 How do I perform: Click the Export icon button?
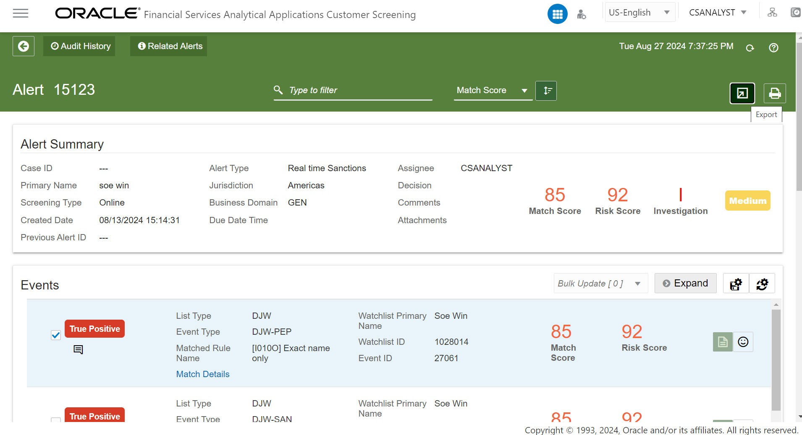[x=742, y=93]
